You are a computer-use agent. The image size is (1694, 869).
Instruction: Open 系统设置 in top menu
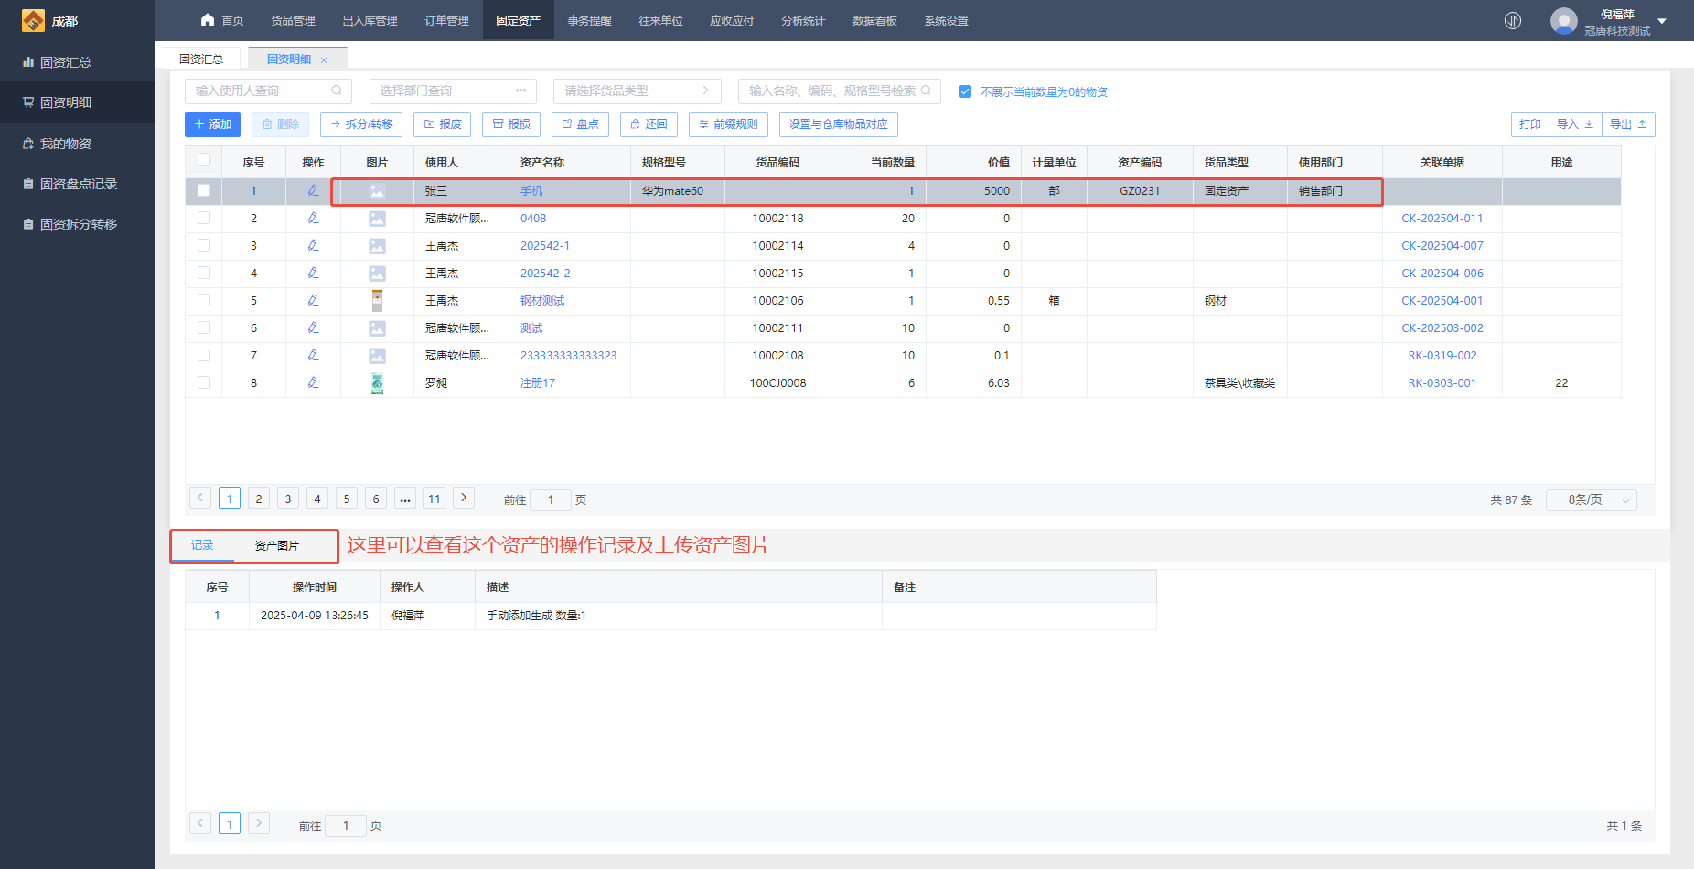(x=946, y=20)
